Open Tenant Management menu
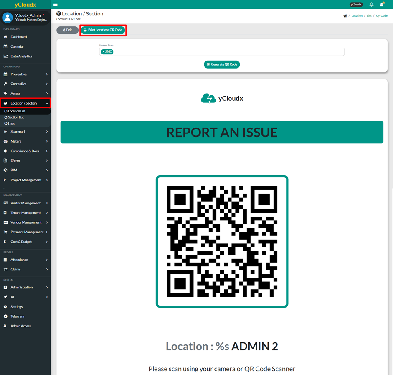This screenshot has height=375, width=393. tap(25, 213)
